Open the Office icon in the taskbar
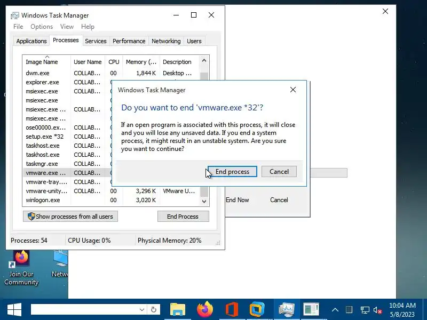427x320 pixels. [232, 309]
